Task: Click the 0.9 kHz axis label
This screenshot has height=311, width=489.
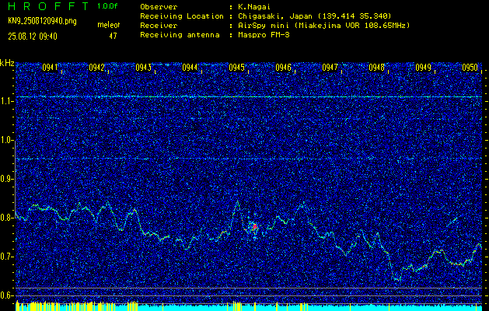Action: point(6,179)
